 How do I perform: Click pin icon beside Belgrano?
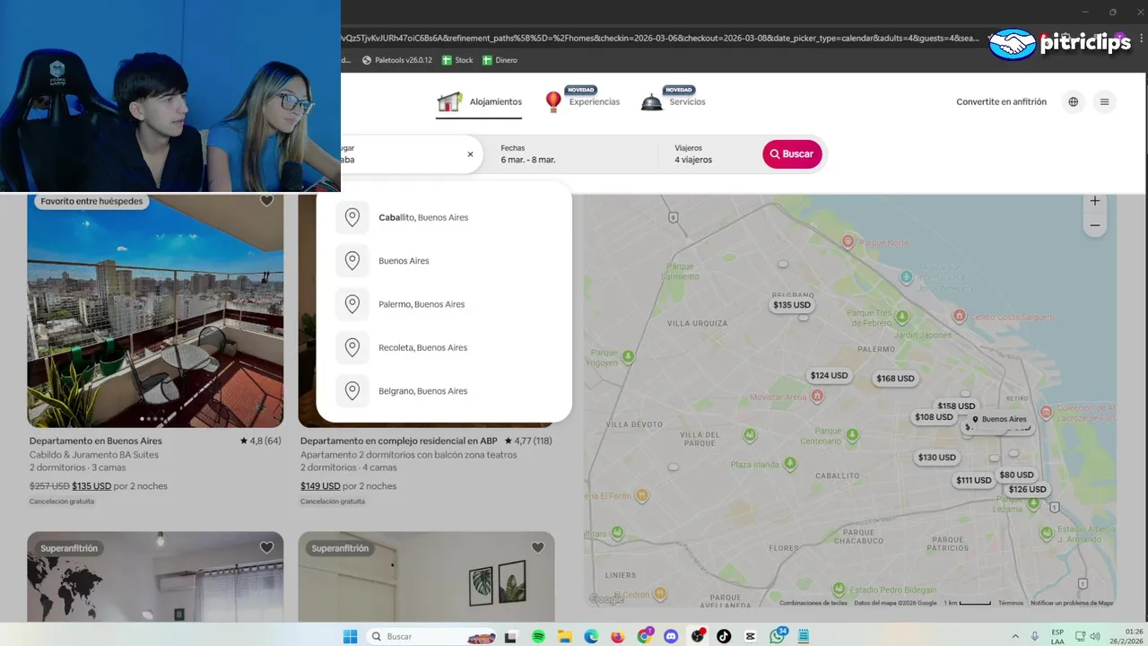pos(352,391)
